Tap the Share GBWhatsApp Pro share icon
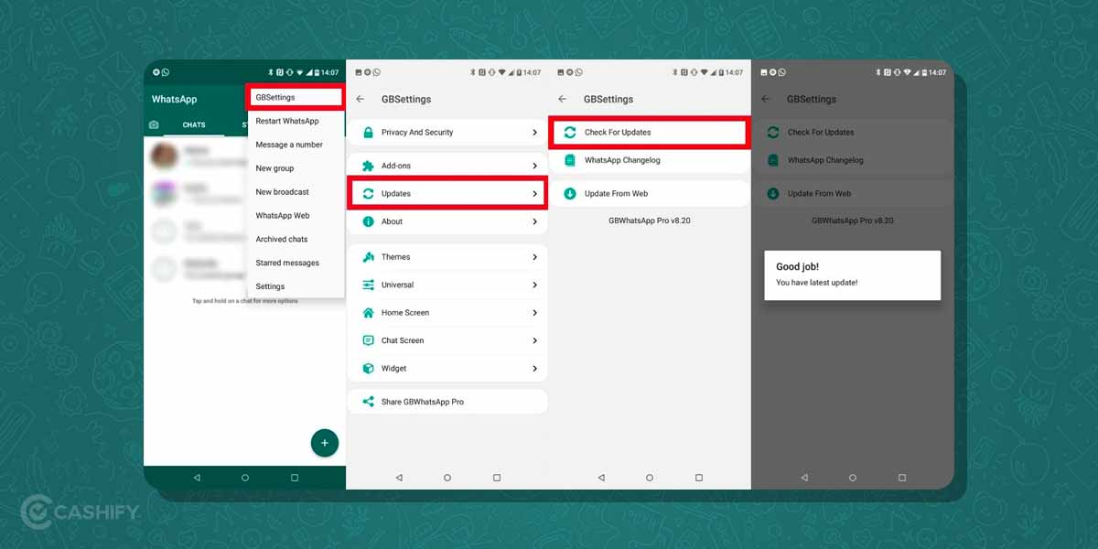1098x549 pixels. pyautogui.click(x=369, y=401)
